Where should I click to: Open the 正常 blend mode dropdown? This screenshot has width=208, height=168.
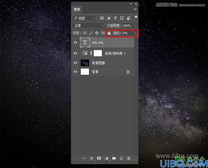point(88,25)
